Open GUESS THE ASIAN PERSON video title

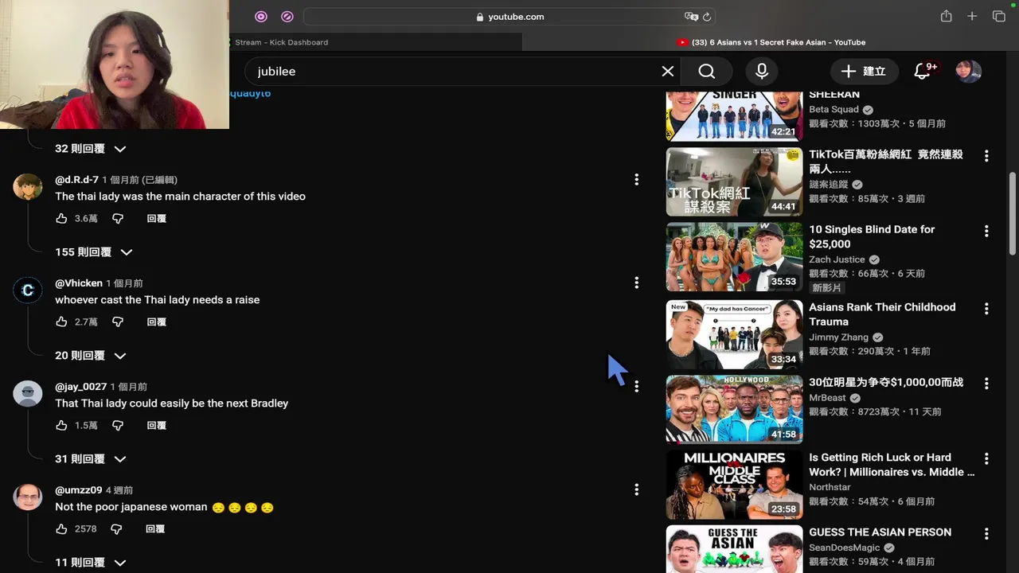pos(880,532)
